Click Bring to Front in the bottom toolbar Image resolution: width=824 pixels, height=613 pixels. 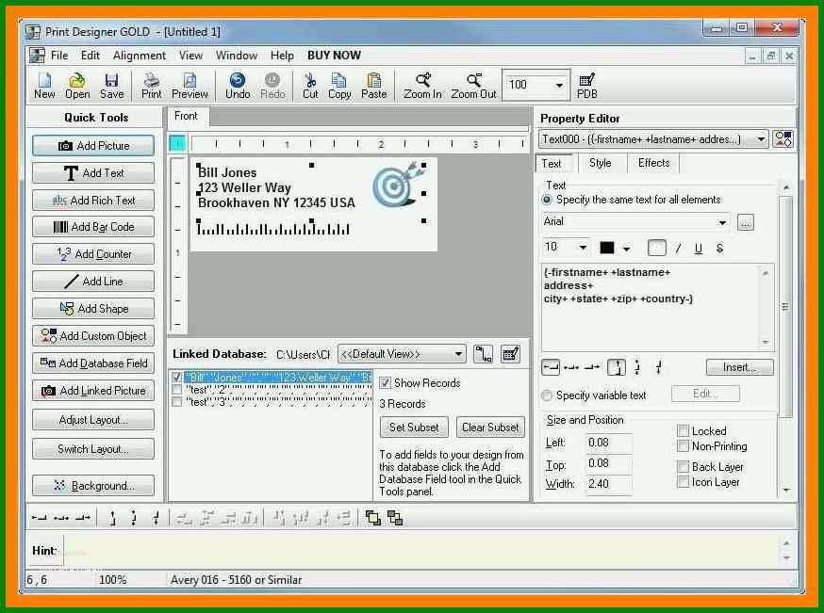tap(373, 518)
